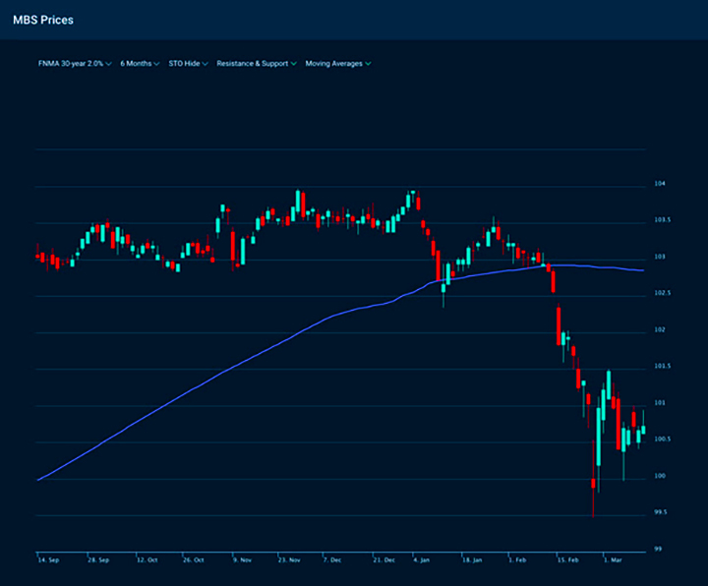The width and height of the screenshot is (708, 586).
Task: Expand the 6 Months time range selector
Action: [x=139, y=63]
